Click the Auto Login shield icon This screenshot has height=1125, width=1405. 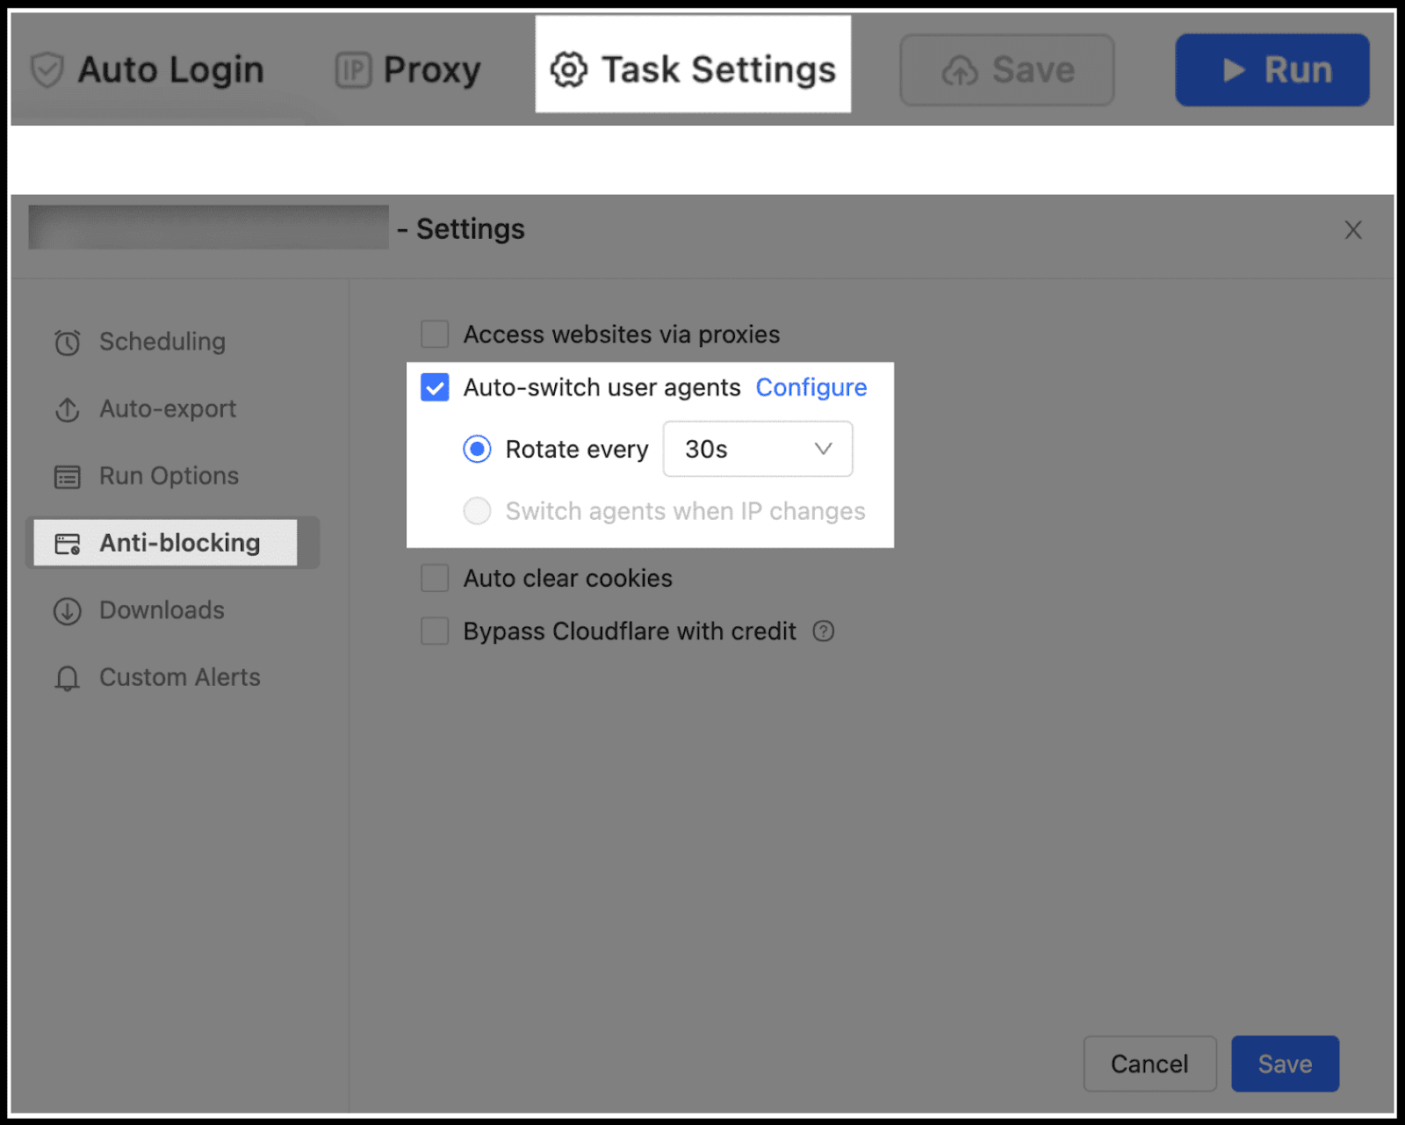pyautogui.click(x=47, y=69)
